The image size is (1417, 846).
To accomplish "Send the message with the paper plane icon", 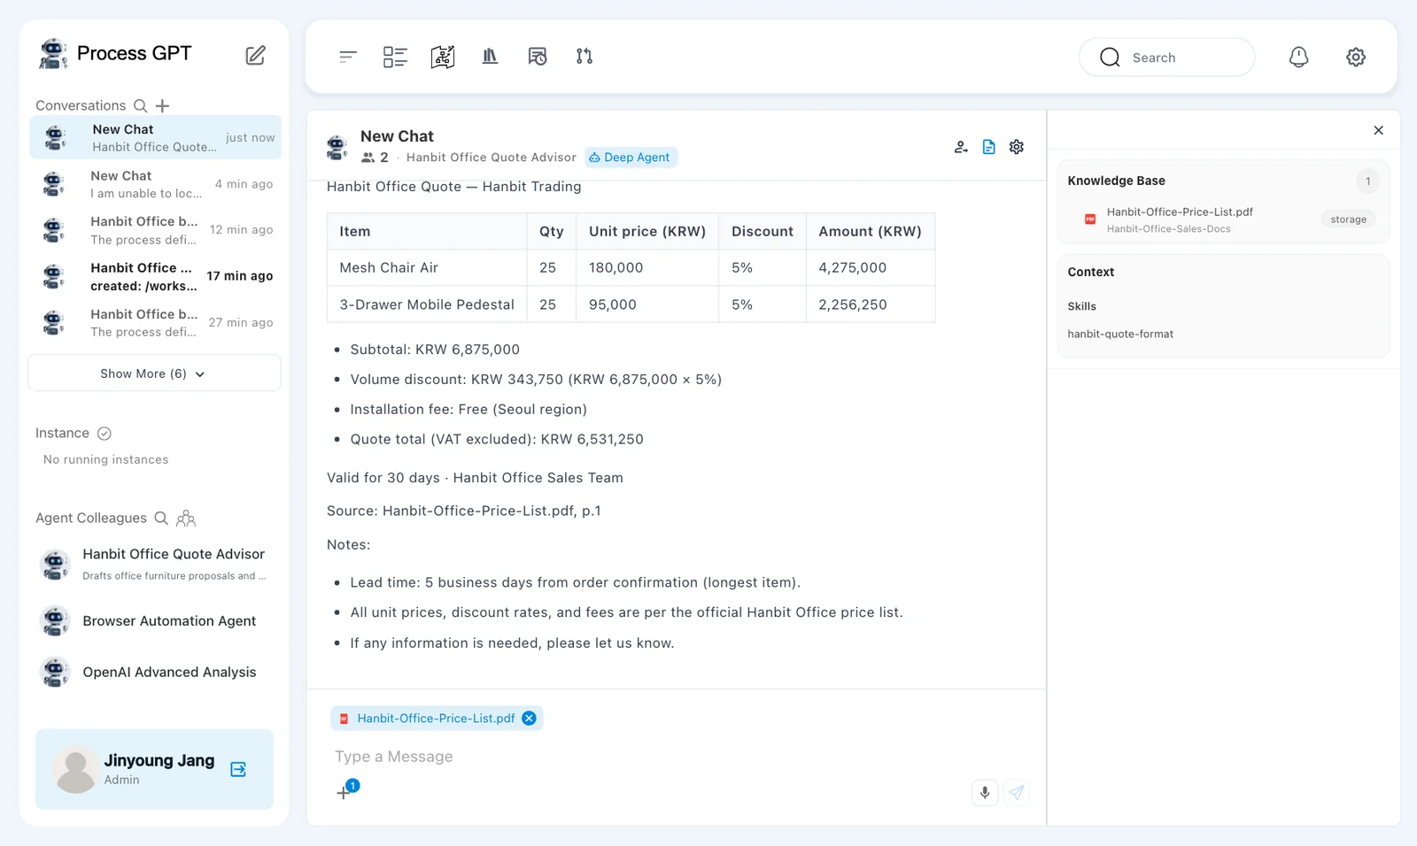I will tap(1017, 792).
